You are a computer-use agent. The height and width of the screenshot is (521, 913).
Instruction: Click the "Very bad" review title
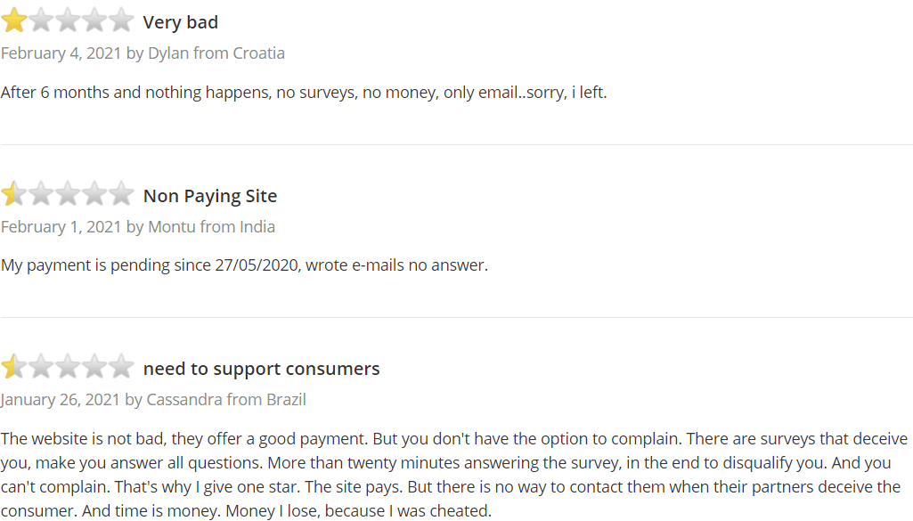(x=181, y=22)
